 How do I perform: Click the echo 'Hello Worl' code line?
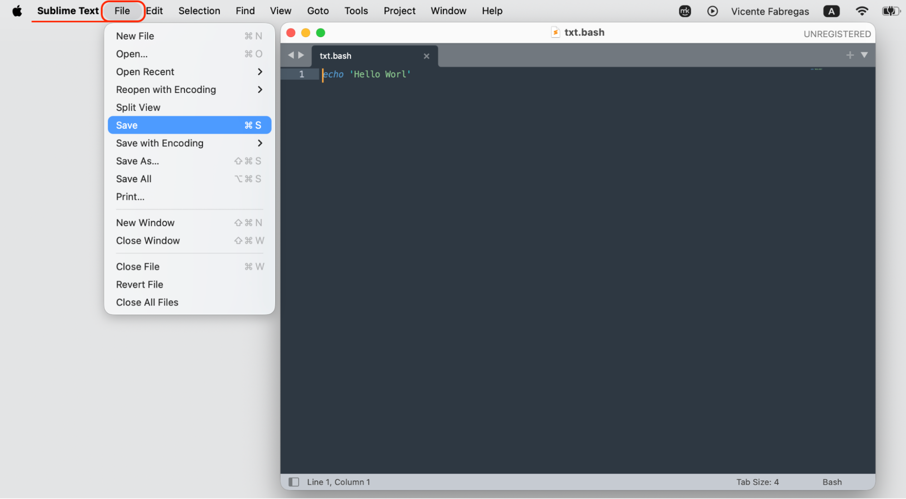[366, 74]
